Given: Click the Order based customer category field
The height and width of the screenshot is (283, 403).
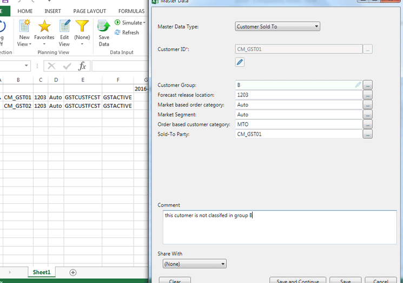Looking at the screenshot, I should pos(299,124).
